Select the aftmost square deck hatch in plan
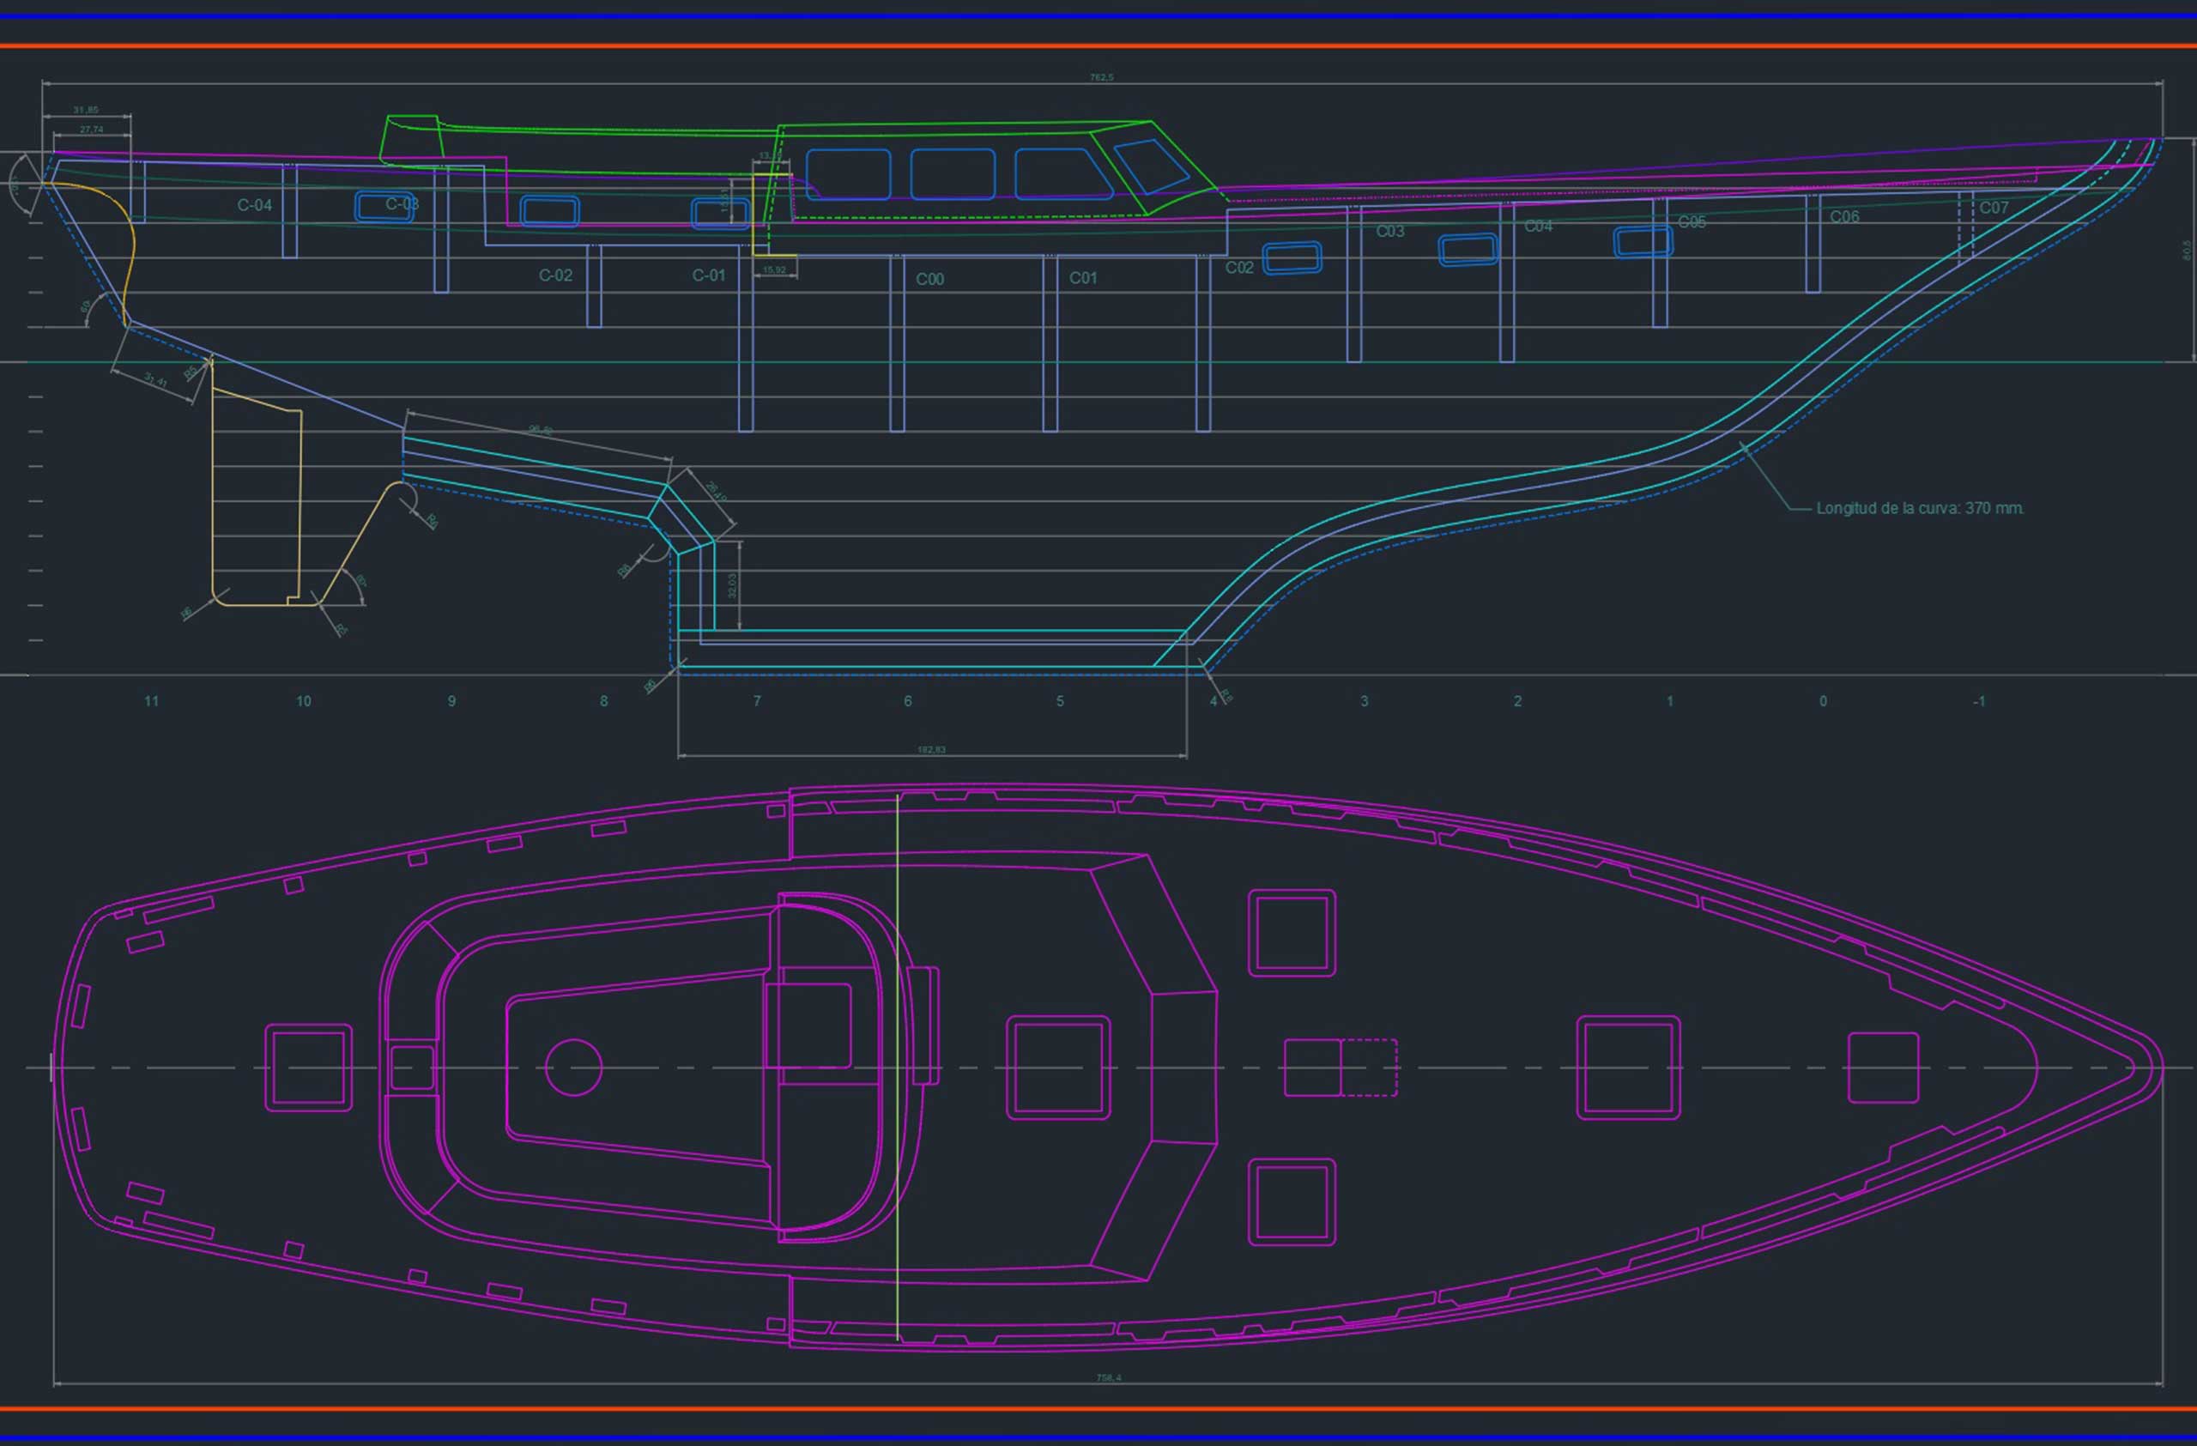 coord(308,1068)
